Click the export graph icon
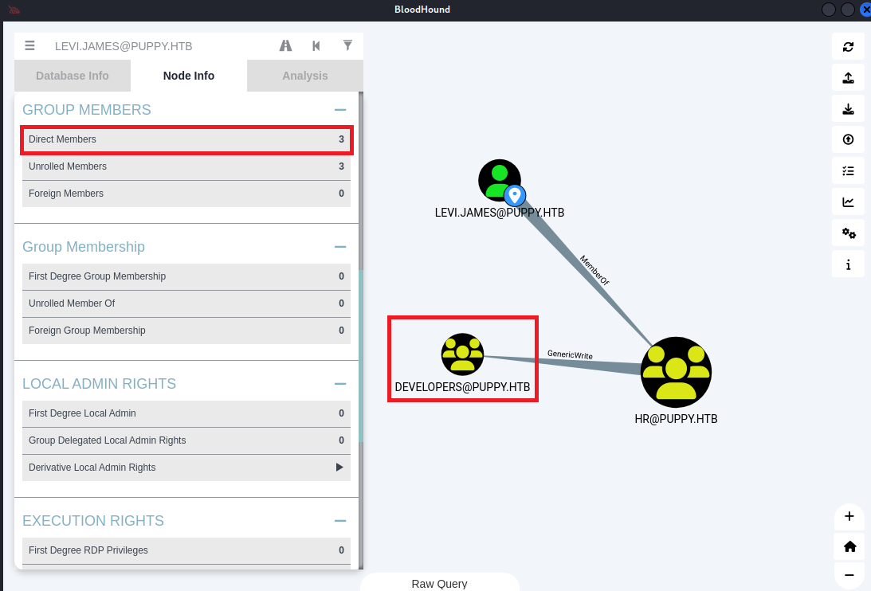This screenshot has width=871, height=591. [848, 77]
